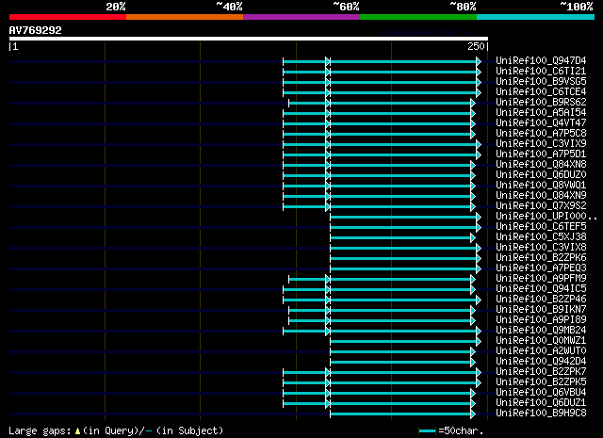Click position 250 end marker of query
Screen dimensions: 603x438
pyautogui.click(x=478, y=46)
